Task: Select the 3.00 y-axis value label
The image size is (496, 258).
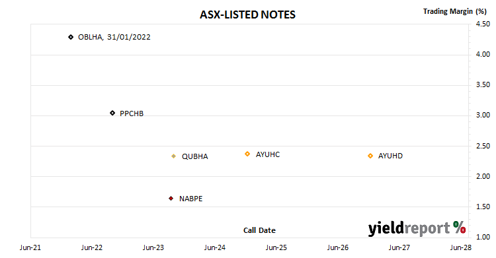Action: 483,115
